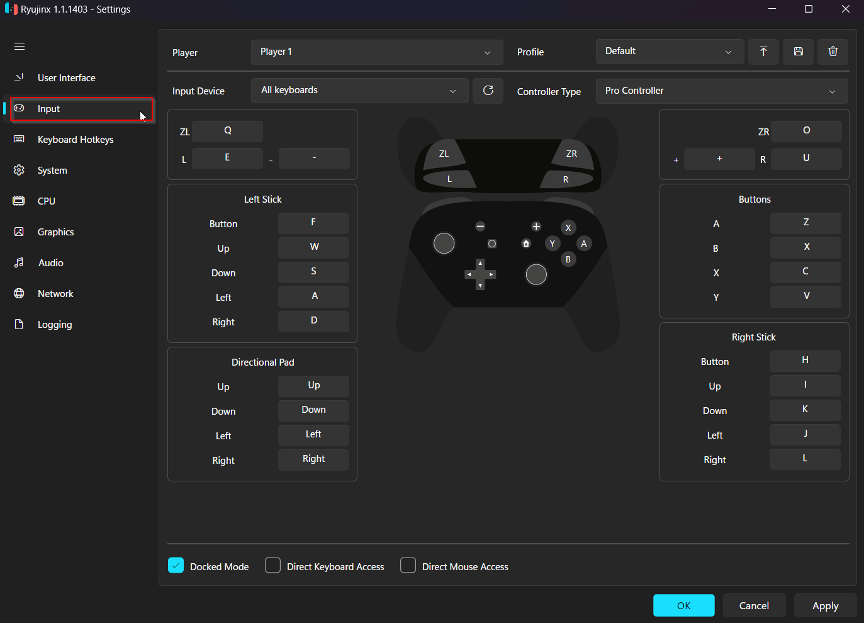The height and width of the screenshot is (623, 864).
Task: Delete profile using the trash icon
Action: click(x=833, y=52)
